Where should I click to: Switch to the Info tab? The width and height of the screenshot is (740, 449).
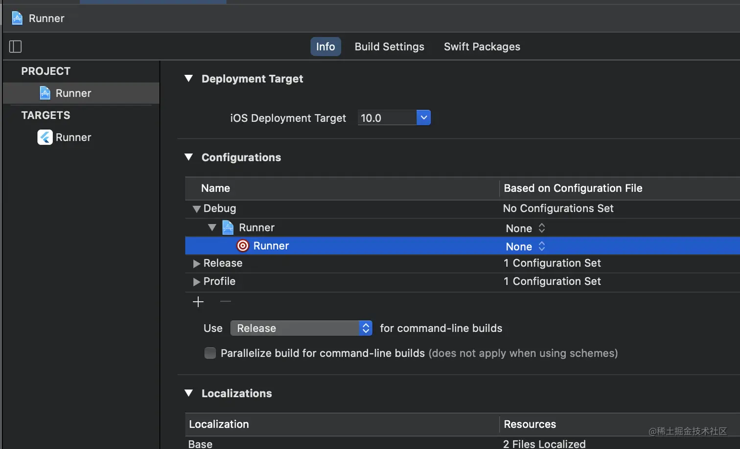[x=325, y=46]
